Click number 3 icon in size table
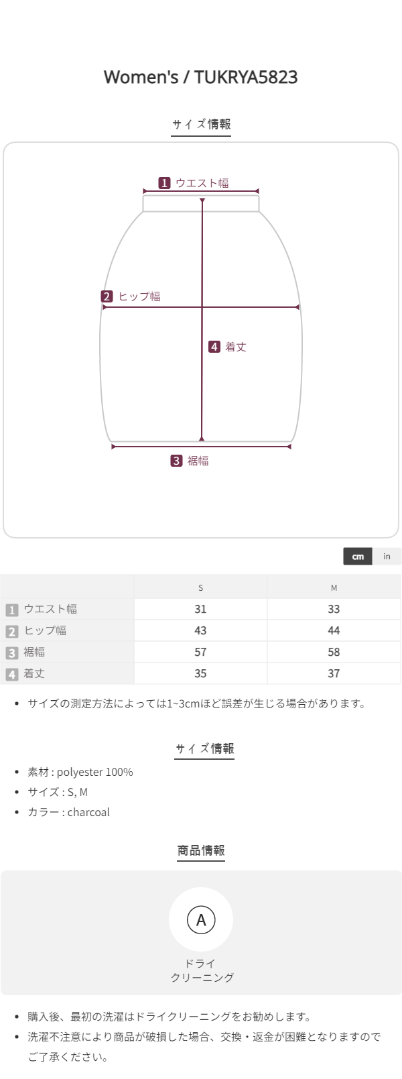The image size is (402, 1079). pyautogui.click(x=11, y=652)
